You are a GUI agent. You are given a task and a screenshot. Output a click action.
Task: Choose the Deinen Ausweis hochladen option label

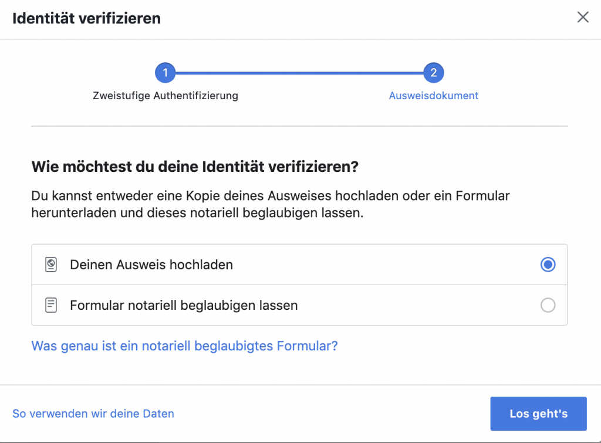pyautogui.click(x=151, y=265)
